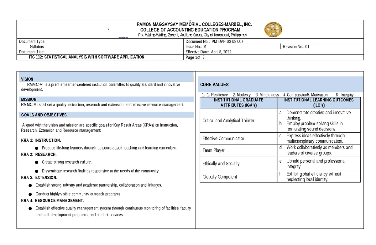The image size is (376, 245).
Task: Click the bullet before 'Produce life-long learners'
Action: coord(36,148)
